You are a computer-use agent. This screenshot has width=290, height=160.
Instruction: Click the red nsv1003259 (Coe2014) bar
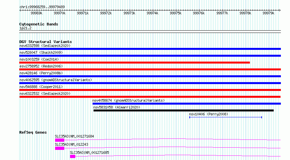click(x=135, y=63)
